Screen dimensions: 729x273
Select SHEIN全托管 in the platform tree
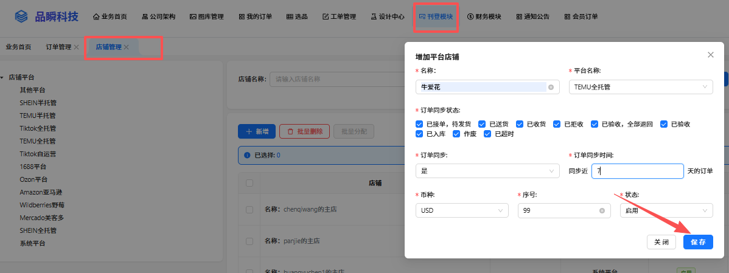click(x=38, y=230)
